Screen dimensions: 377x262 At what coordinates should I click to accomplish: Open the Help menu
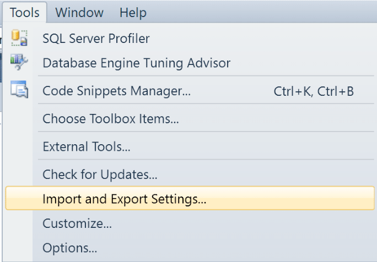click(133, 13)
